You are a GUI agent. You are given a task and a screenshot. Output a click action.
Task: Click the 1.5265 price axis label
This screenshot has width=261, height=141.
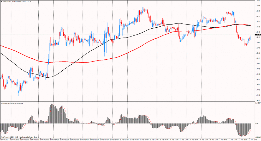point(258,6)
